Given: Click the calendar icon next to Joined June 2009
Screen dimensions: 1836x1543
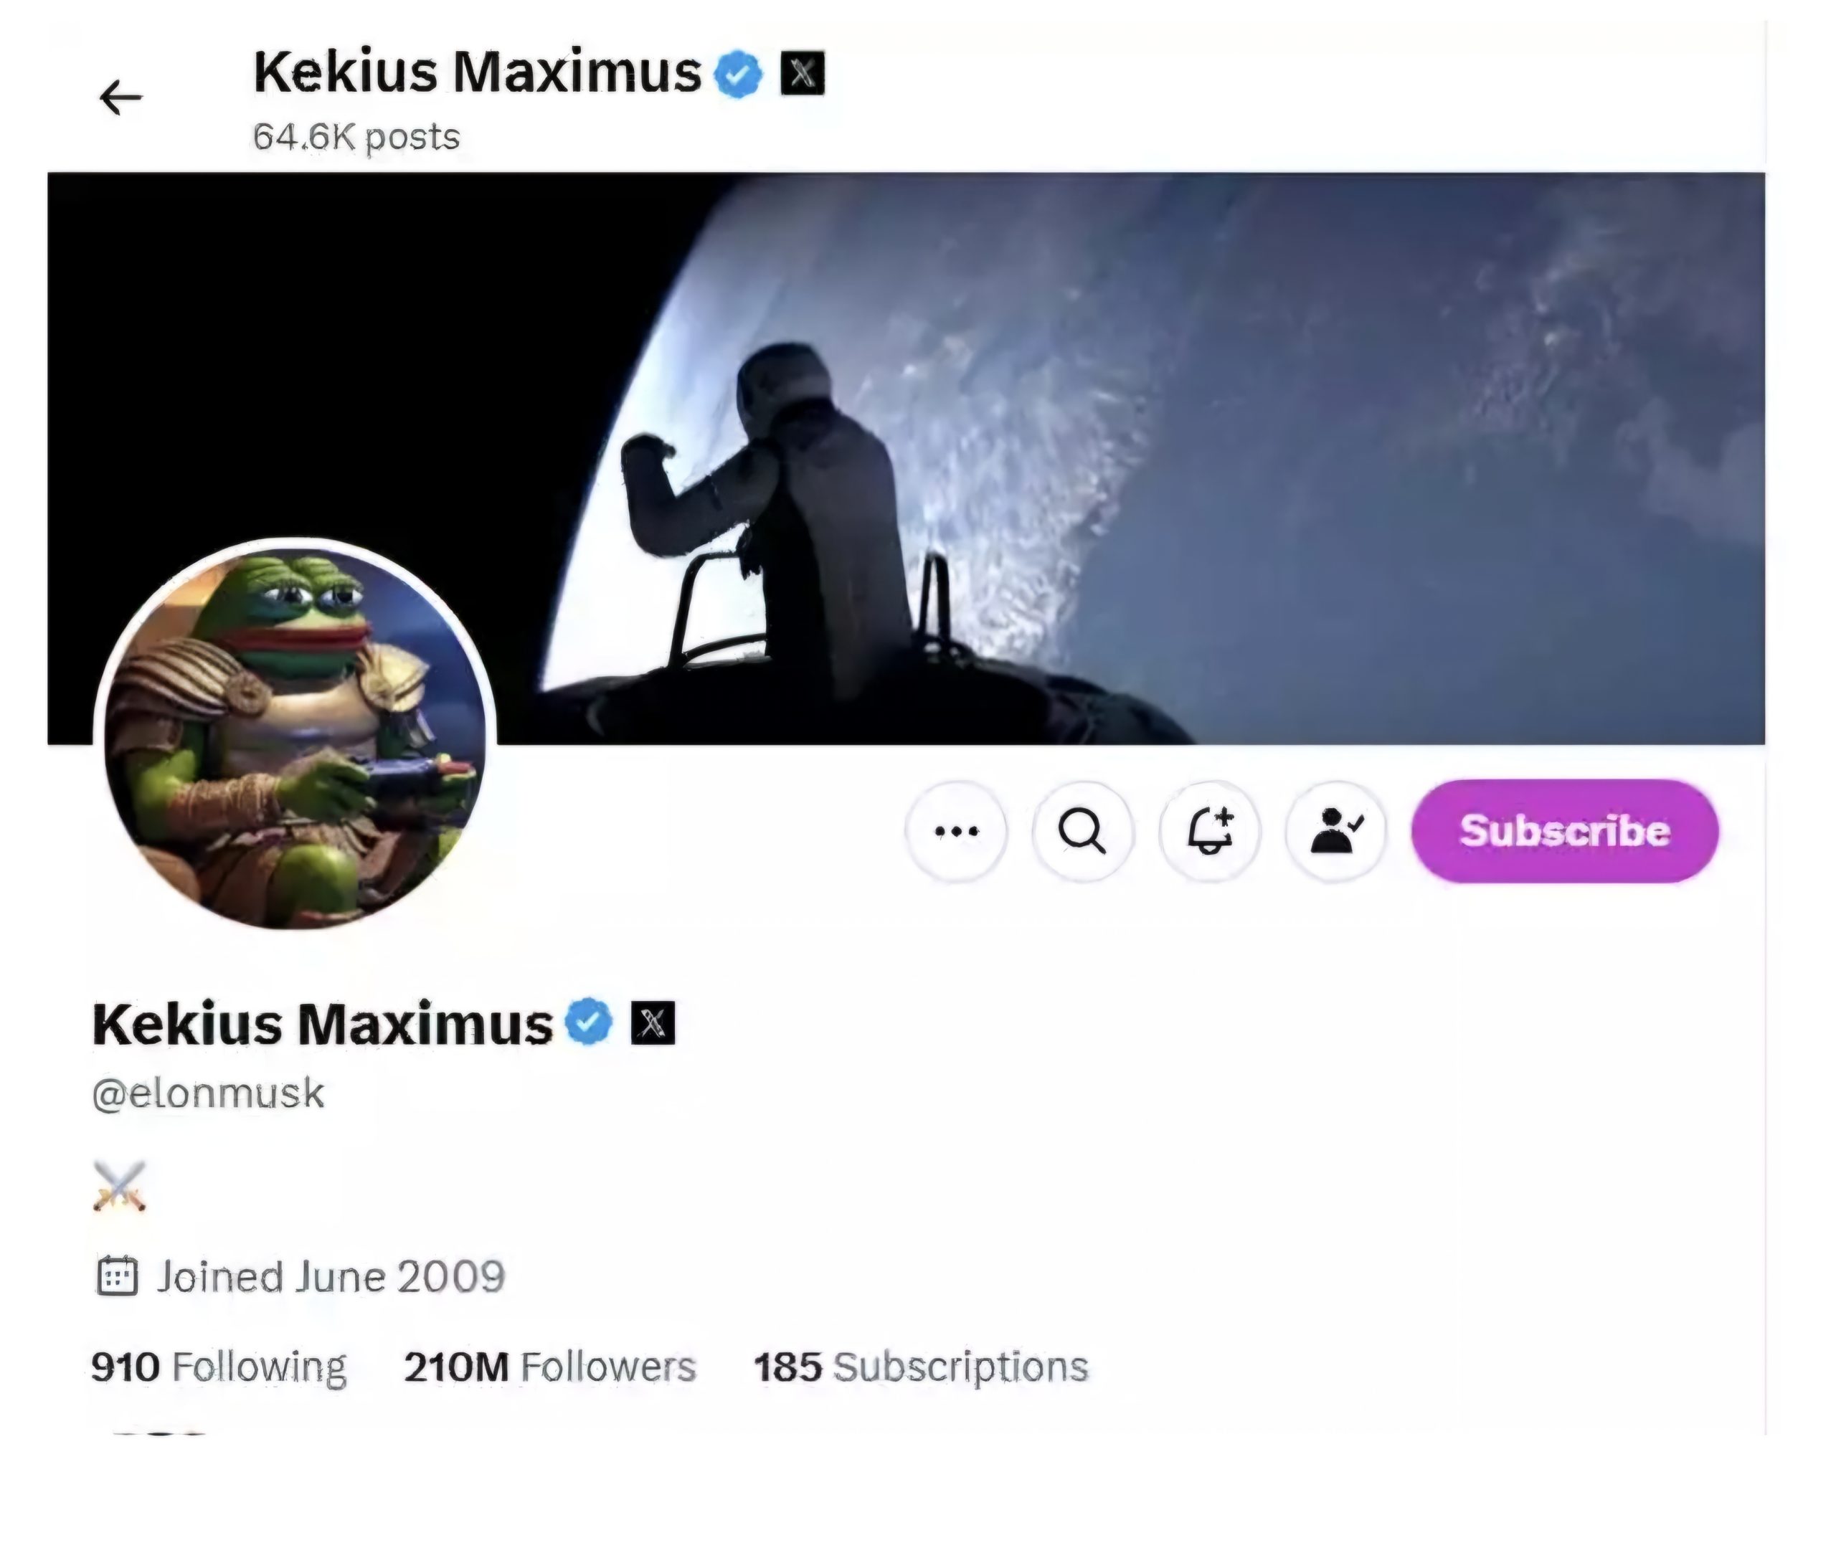Looking at the screenshot, I should coord(116,1276).
